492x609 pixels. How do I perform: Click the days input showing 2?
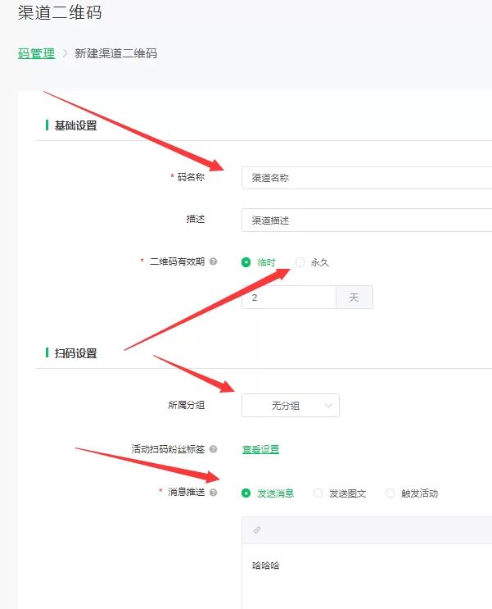[x=289, y=298]
